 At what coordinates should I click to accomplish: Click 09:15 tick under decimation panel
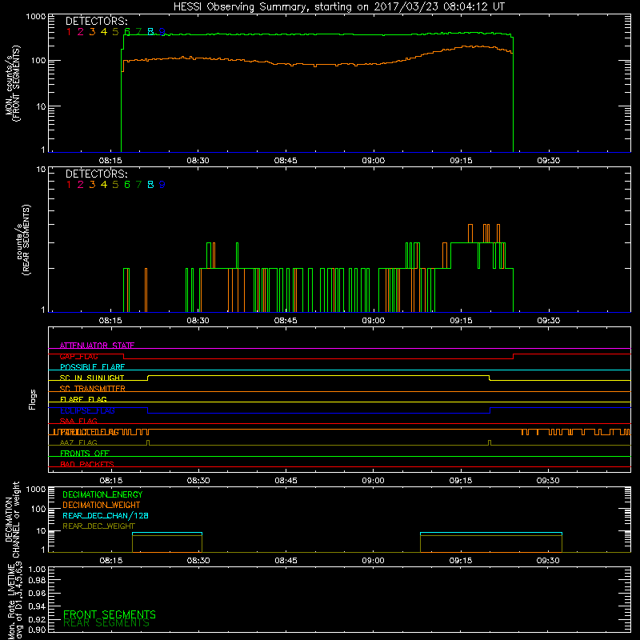pyautogui.click(x=461, y=561)
